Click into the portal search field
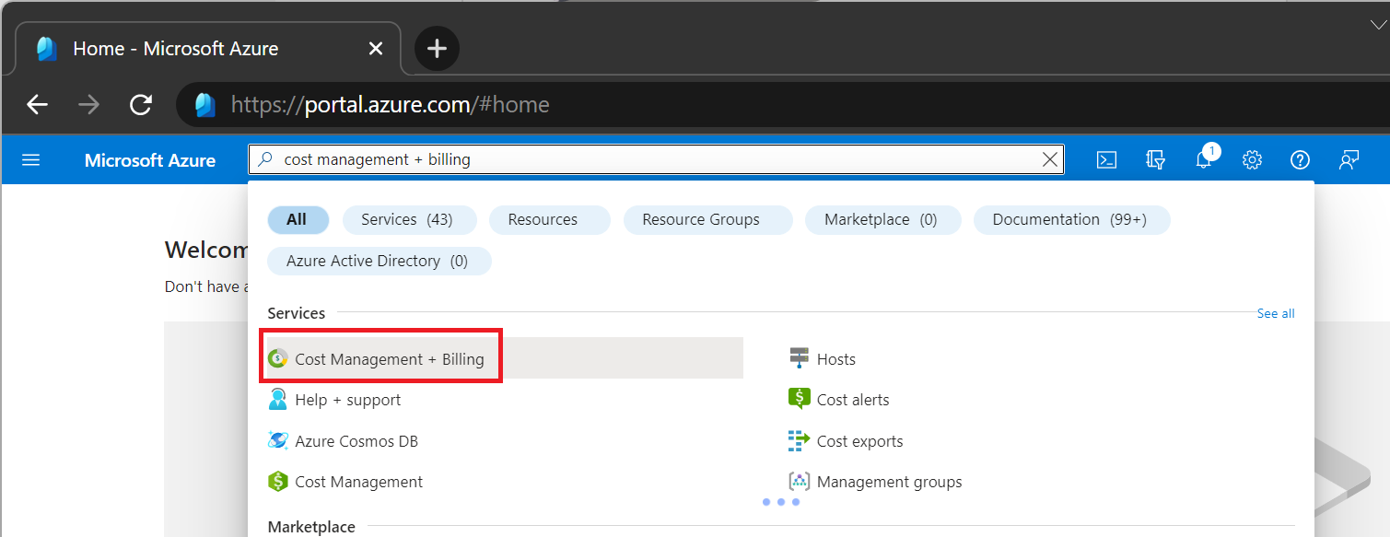 [656, 159]
